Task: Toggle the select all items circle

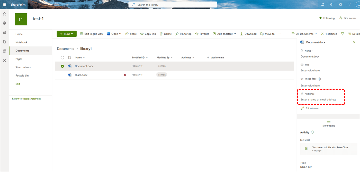Action: point(62,58)
